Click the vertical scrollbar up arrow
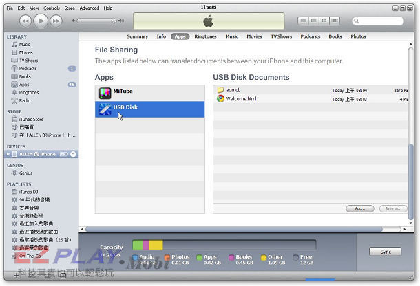 coord(411,44)
